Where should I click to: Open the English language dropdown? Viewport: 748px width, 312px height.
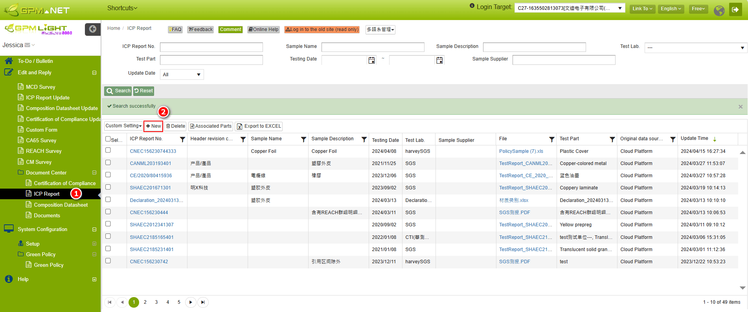pos(671,9)
